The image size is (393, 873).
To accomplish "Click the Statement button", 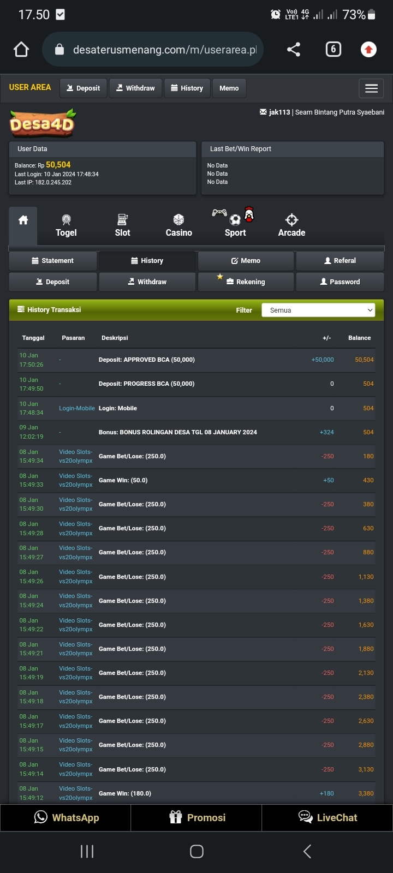I will [x=53, y=261].
